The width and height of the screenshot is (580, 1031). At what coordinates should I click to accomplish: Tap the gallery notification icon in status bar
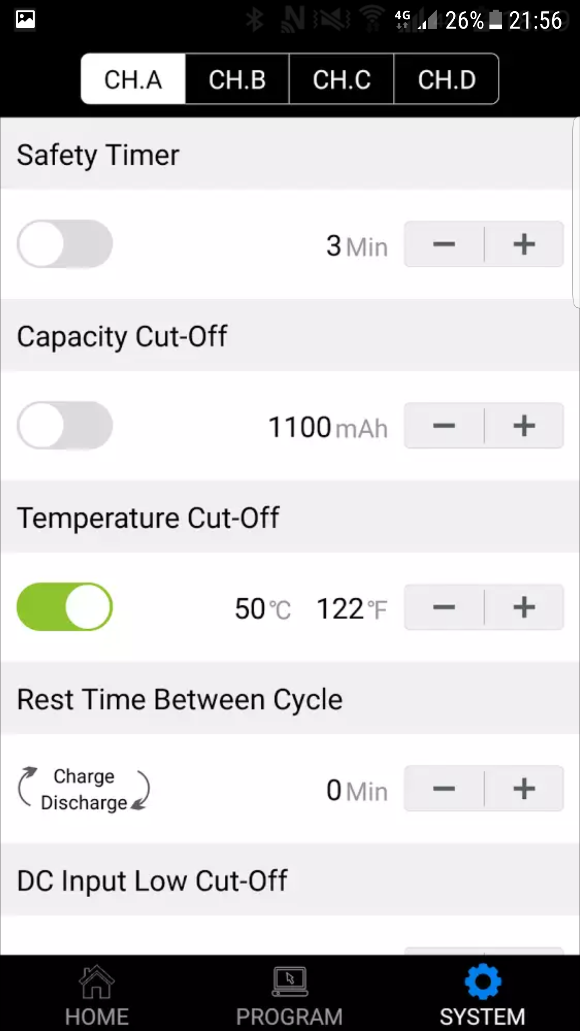coord(25,19)
